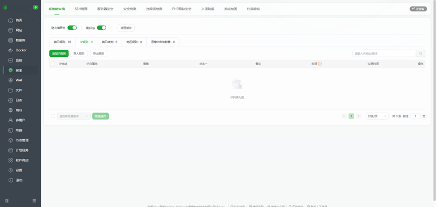Screen dimensions: 438x207
Task: Open the 文件 folder icon in sidebar
Action: click(x=10, y=90)
